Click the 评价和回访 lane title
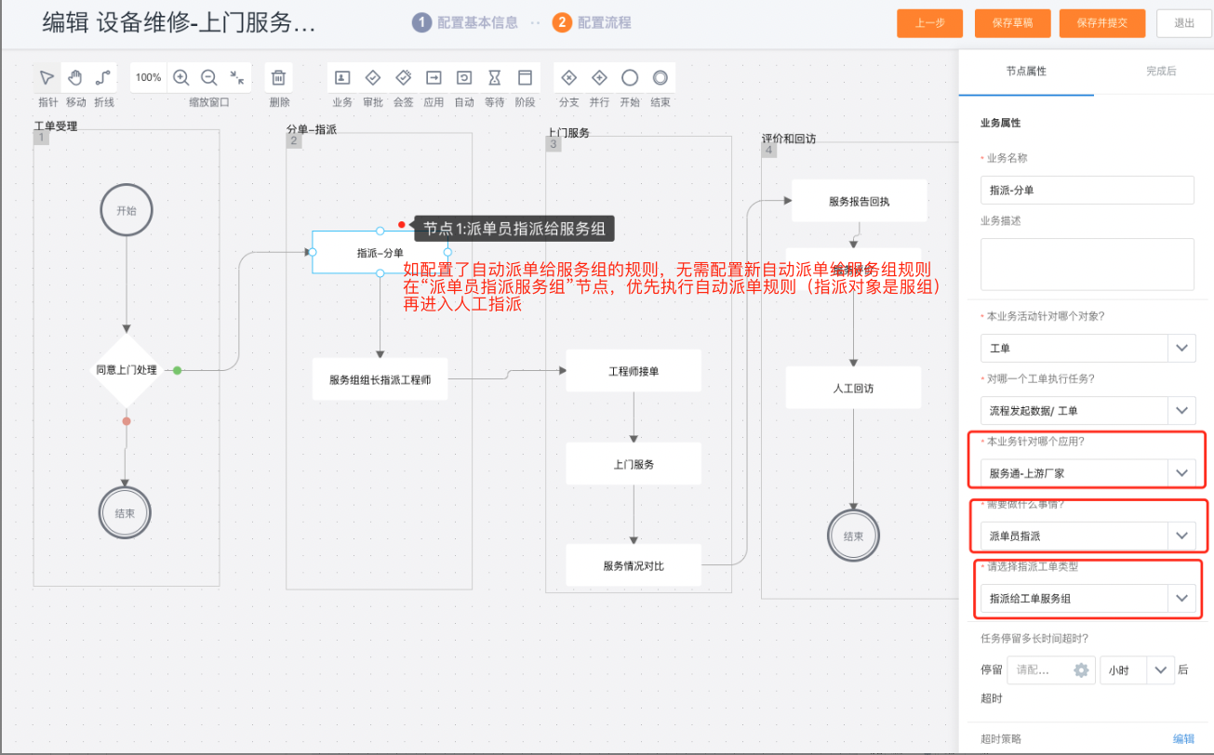 pyautogui.click(x=790, y=139)
